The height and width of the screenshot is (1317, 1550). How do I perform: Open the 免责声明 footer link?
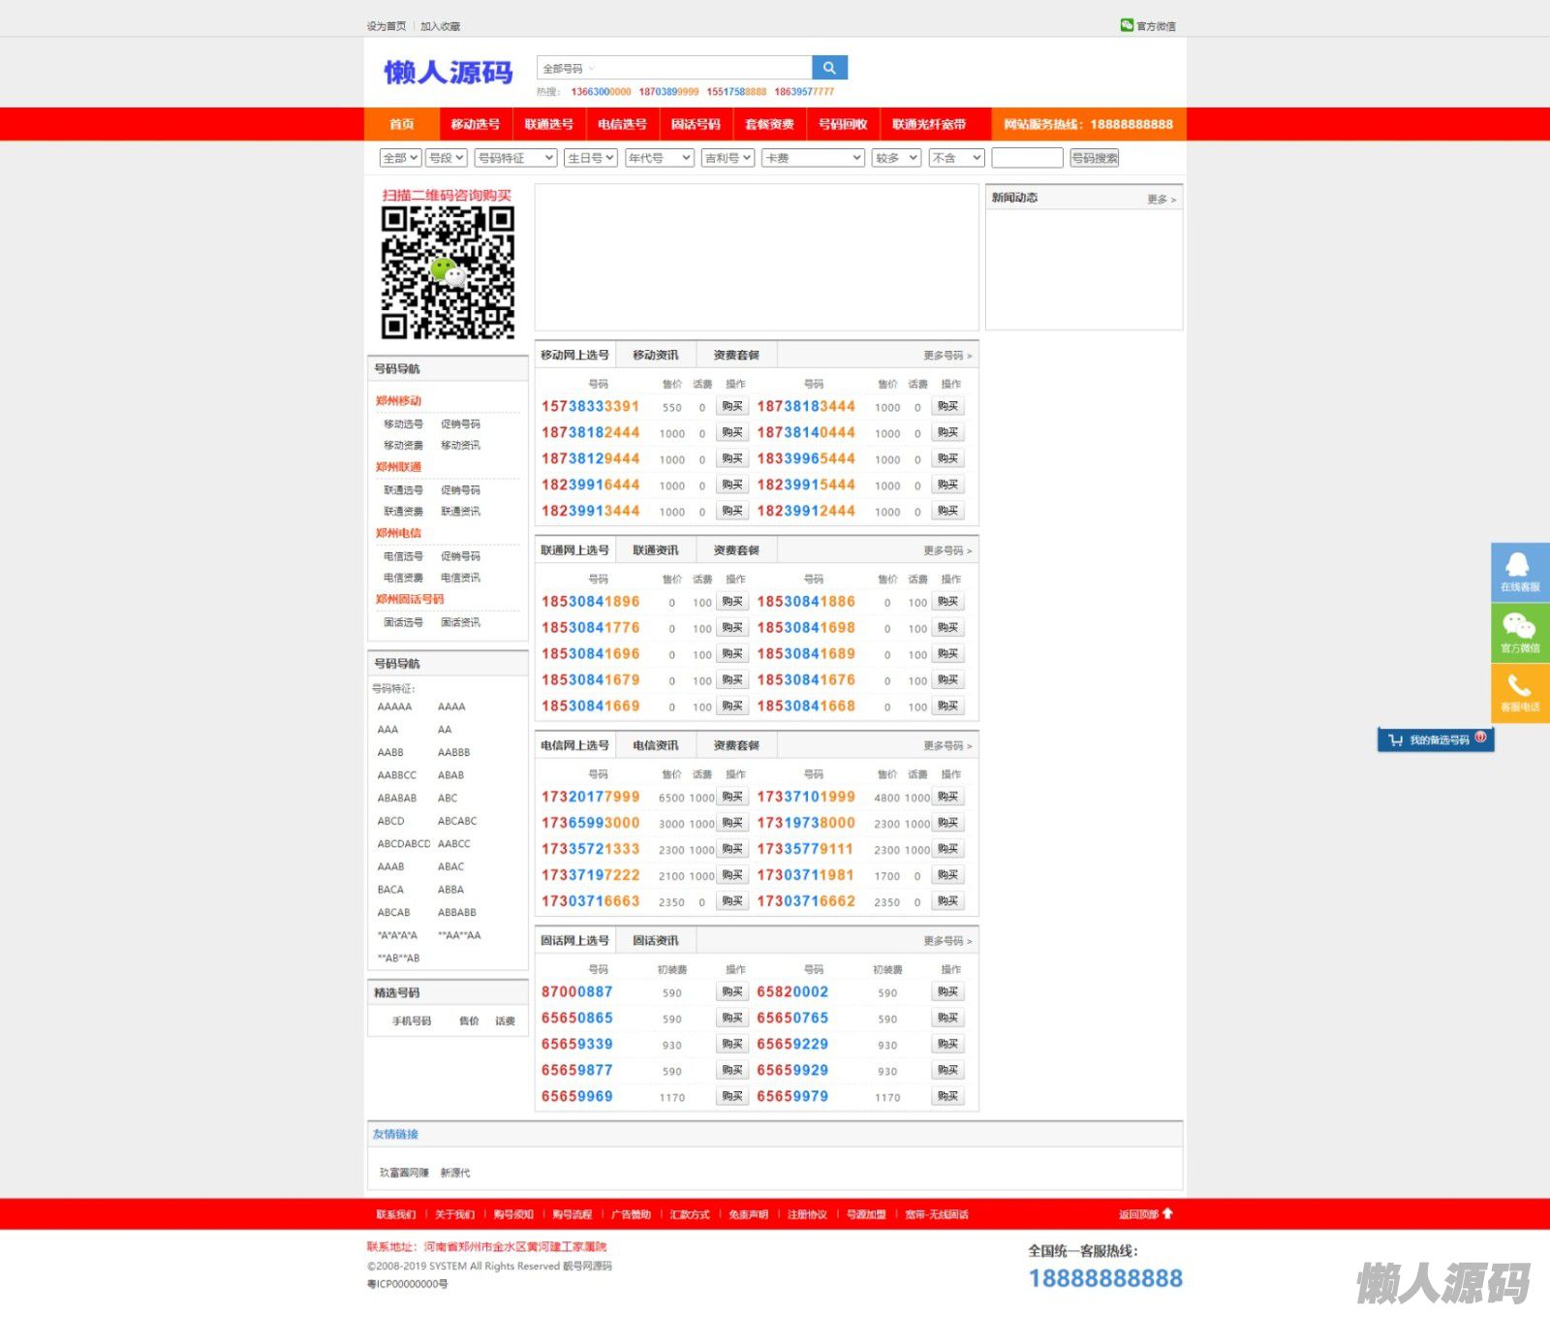tap(748, 1214)
